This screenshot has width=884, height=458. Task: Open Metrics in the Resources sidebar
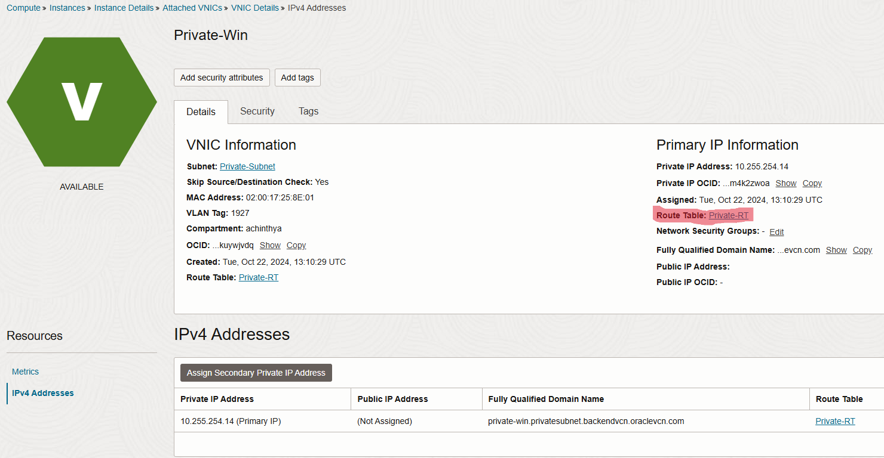click(25, 372)
